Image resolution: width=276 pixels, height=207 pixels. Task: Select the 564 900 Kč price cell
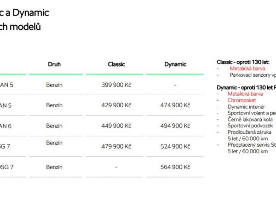[175, 167]
